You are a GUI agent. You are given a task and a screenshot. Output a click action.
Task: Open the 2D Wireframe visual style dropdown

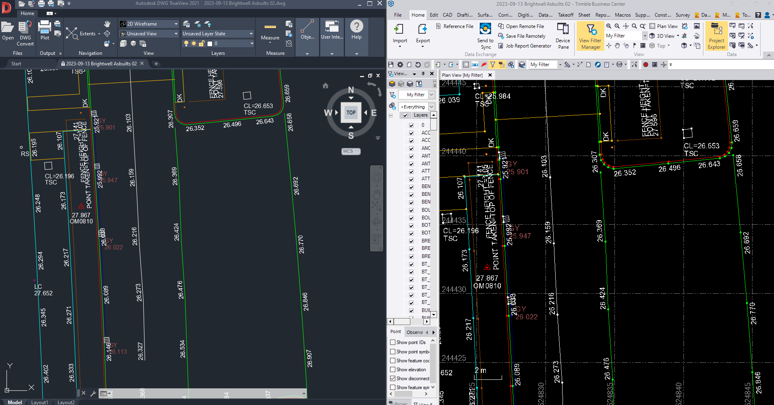click(x=176, y=24)
